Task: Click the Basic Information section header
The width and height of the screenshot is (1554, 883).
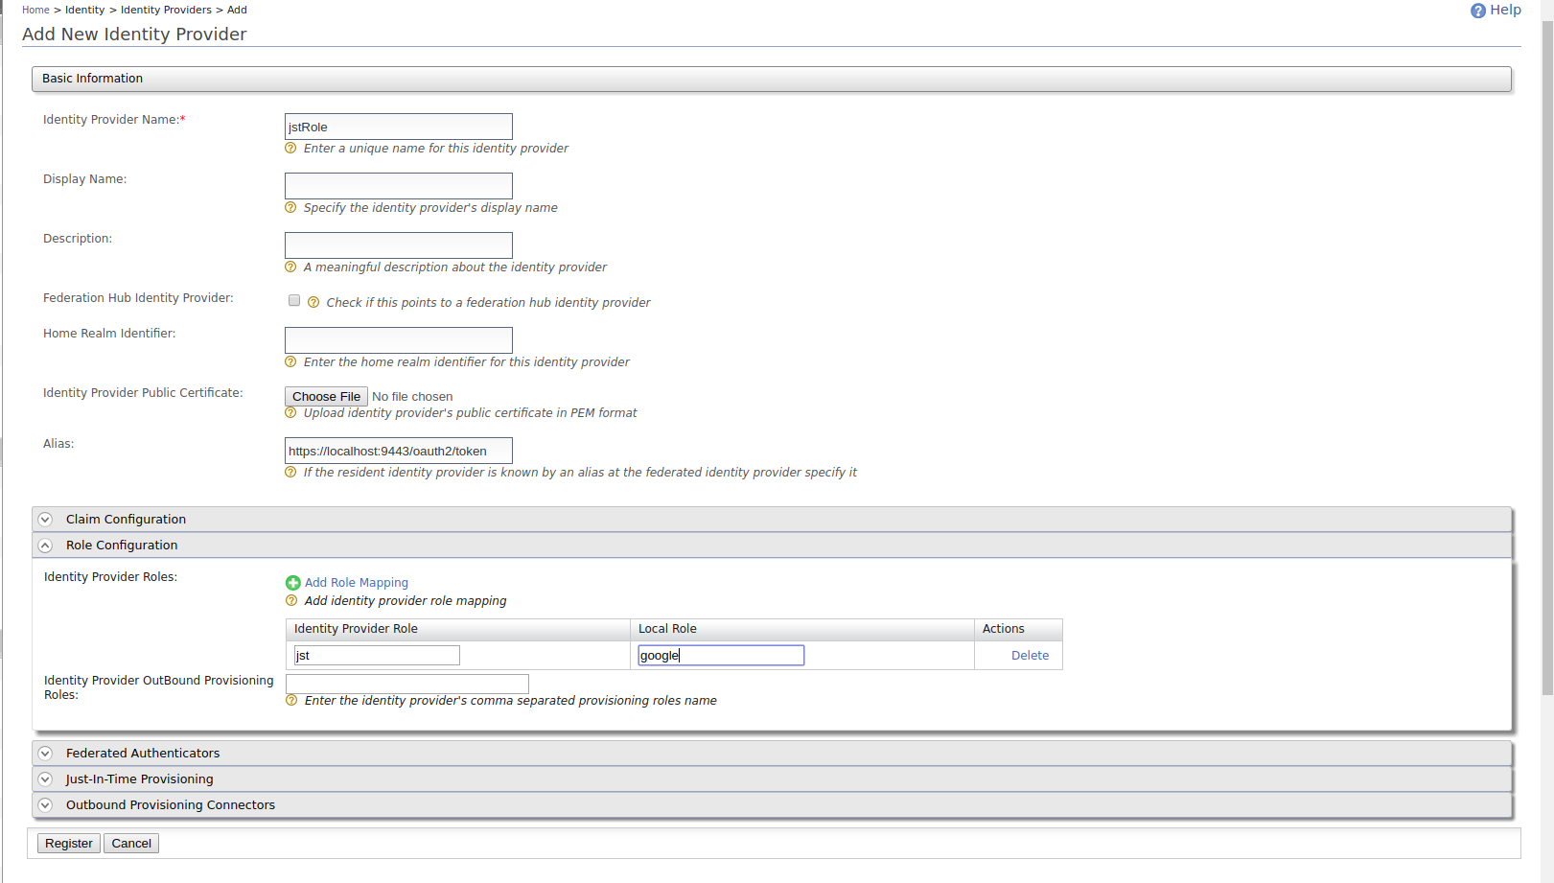Action: tap(772, 79)
